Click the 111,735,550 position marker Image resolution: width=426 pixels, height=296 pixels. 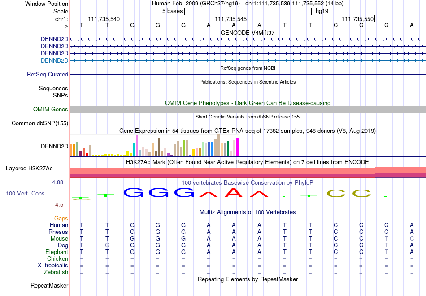point(358,19)
